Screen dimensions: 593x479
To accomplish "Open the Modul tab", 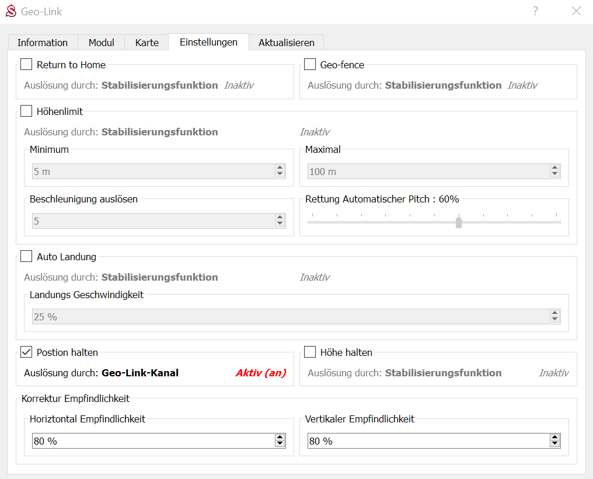I will point(102,43).
